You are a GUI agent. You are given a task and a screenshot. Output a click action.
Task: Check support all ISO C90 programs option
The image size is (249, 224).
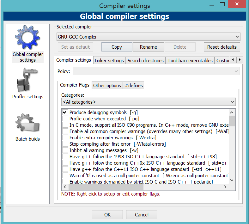pyautogui.click(x=65, y=125)
